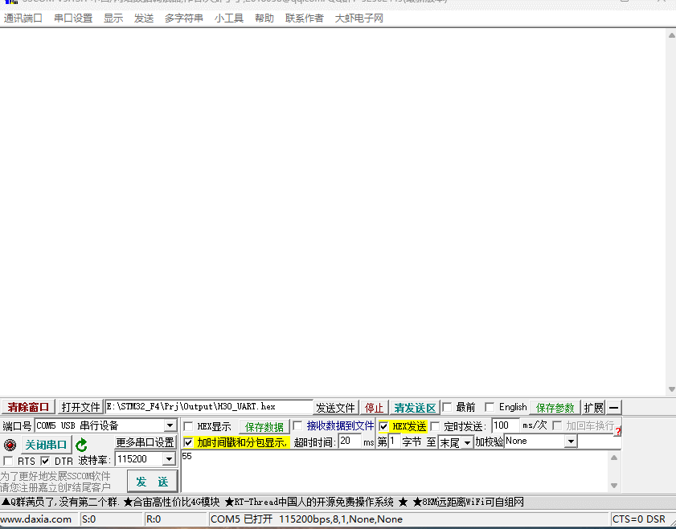Toggle the 定时发送 checkbox
676x529 pixels.
(435, 426)
